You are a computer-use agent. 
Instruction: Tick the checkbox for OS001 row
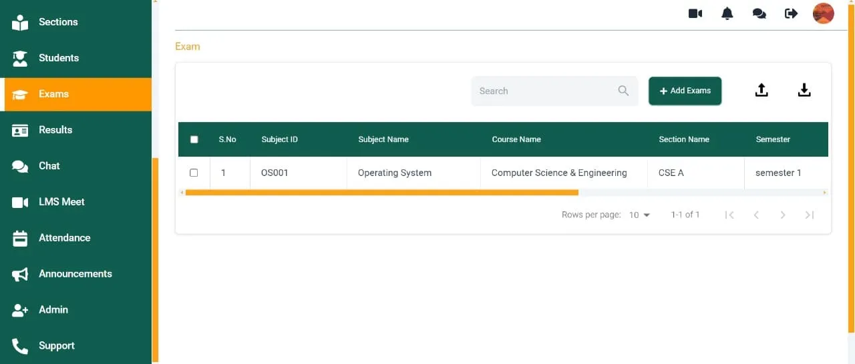(x=194, y=173)
